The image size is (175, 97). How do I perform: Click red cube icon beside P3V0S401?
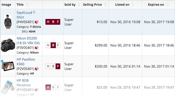tap(37, 48)
